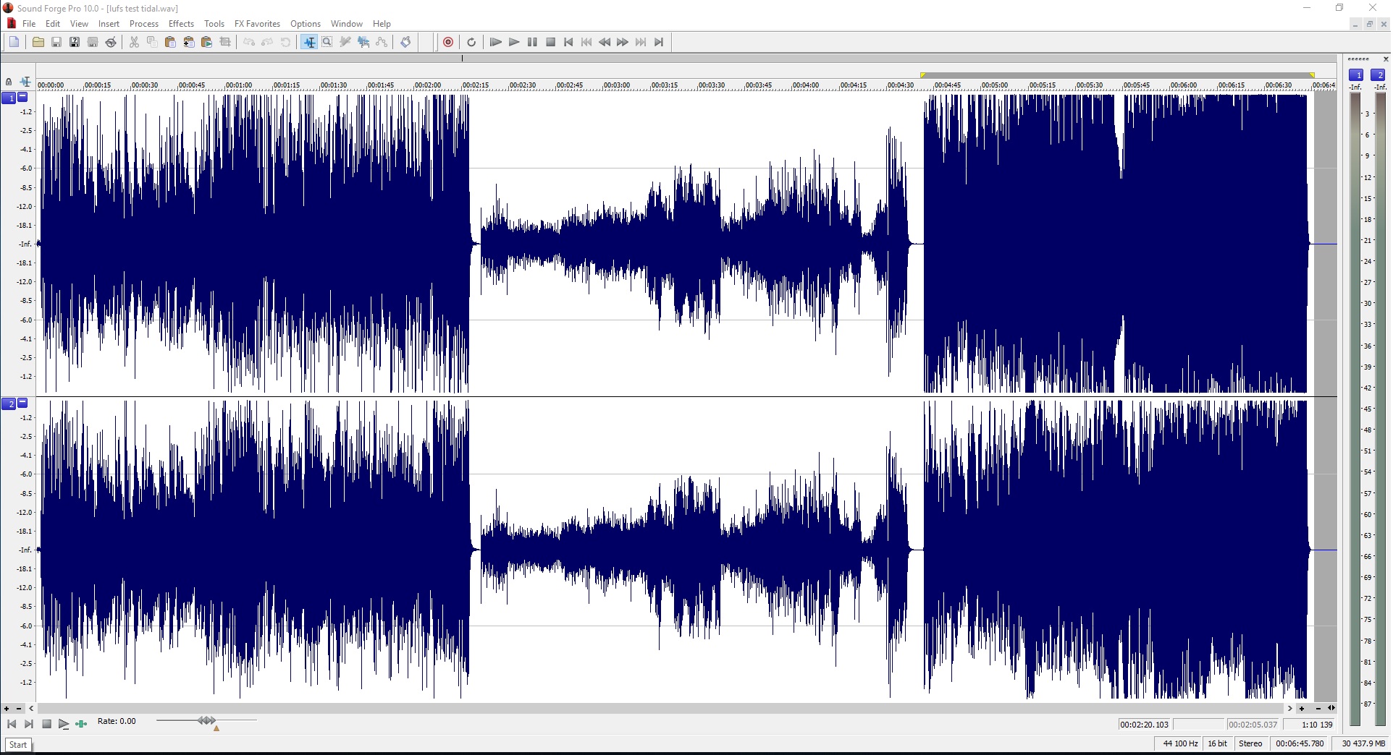Image resolution: width=1393 pixels, height=755 pixels.
Task: Click the Windows Start button
Action: [18, 745]
